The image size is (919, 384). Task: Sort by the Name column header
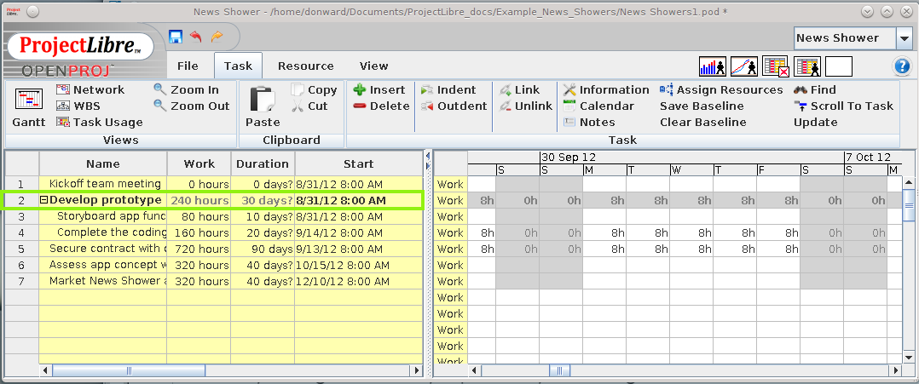click(x=103, y=163)
